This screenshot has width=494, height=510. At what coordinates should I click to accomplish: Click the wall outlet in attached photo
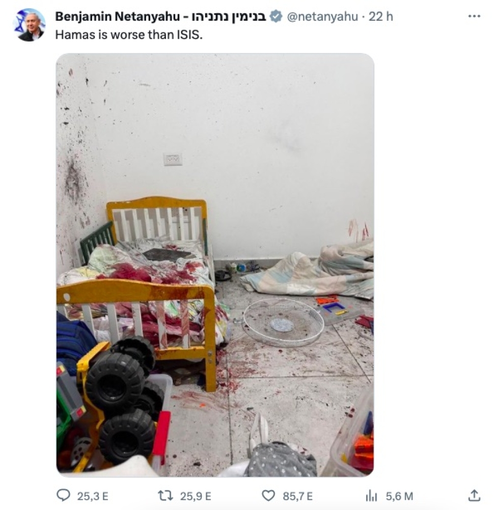coord(173,159)
